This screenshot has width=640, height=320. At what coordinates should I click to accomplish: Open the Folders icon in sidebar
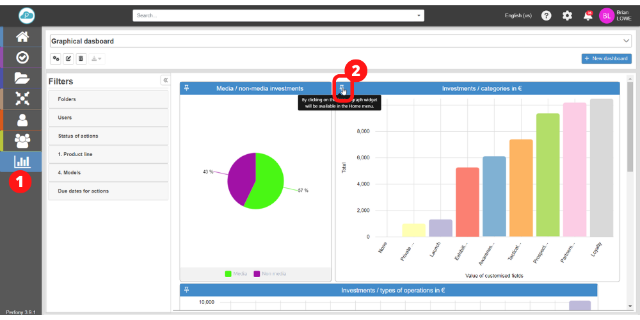(22, 78)
